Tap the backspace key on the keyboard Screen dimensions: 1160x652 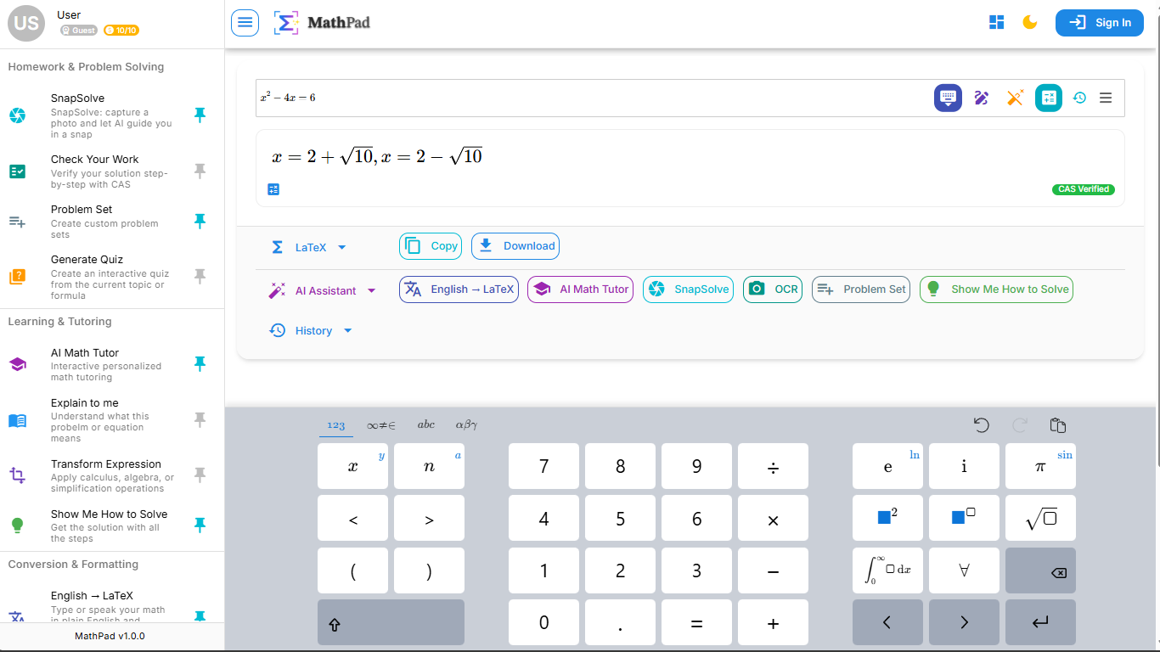pyautogui.click(x=1040, y=570)
